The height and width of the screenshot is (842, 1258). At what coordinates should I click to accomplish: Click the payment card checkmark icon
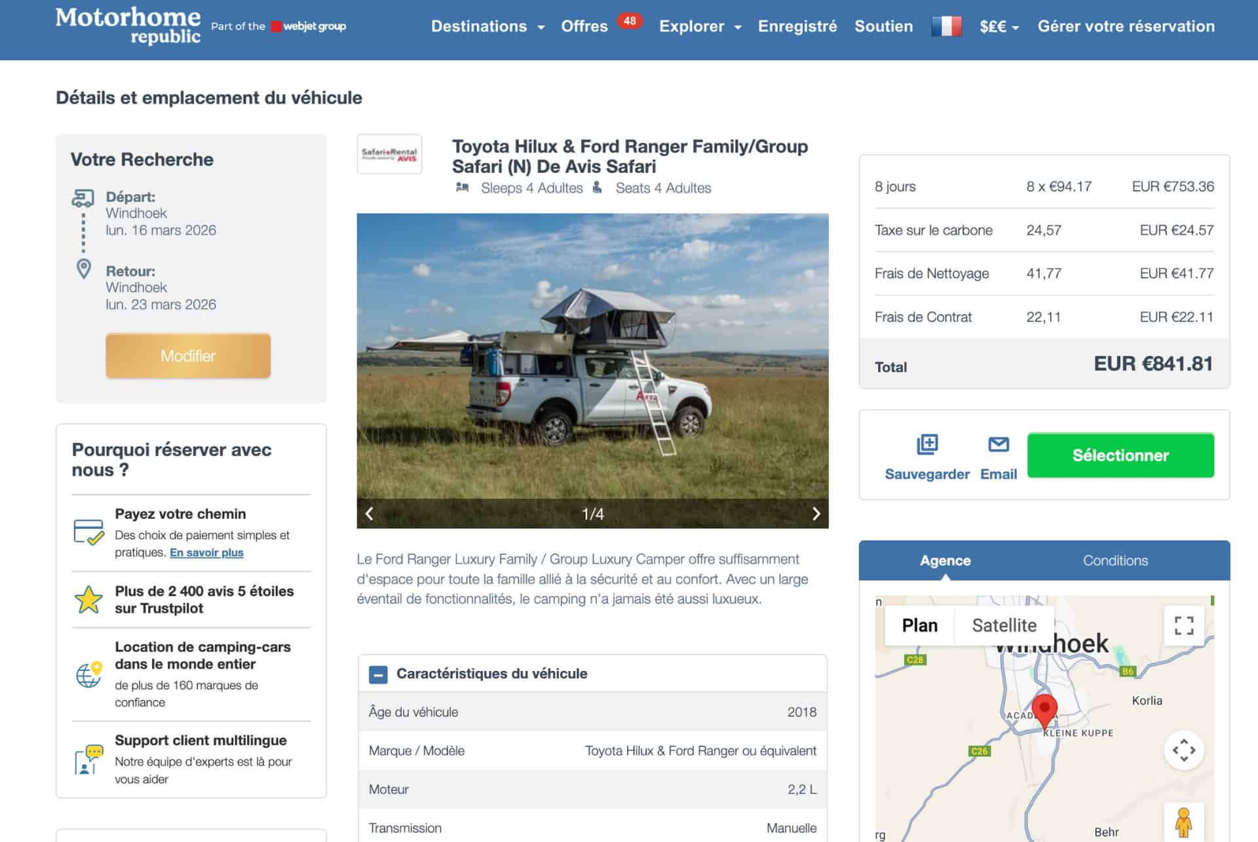[x=88, y=532]
